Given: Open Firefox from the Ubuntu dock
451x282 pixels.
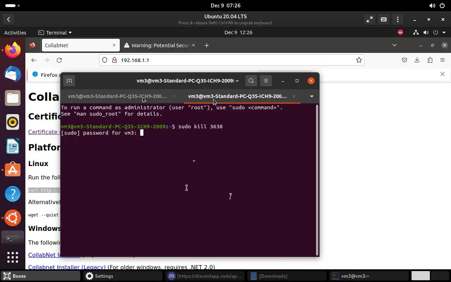Looking at the screenshot, I should 13,50.
